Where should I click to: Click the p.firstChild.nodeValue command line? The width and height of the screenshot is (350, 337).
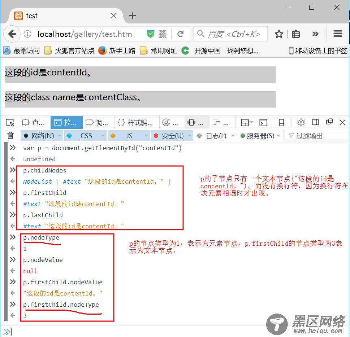63,282
